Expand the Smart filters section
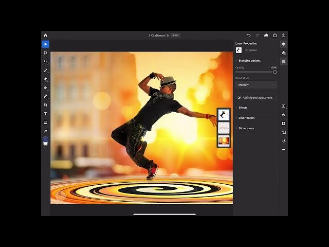The width and height of the screenshot is (329, 247). 246,118
